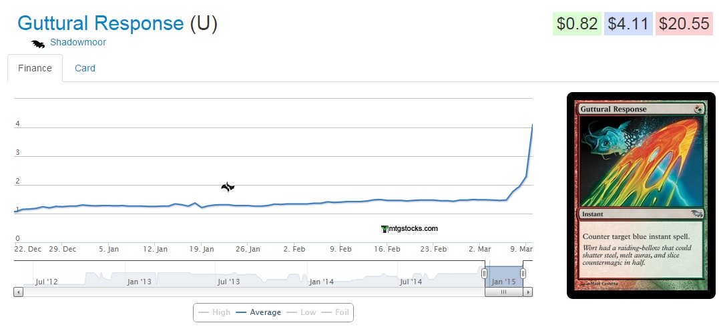Click the navigator scrollbar thumb under Jan '15
Screen dimensions: 719x327
tap(504, 292)
